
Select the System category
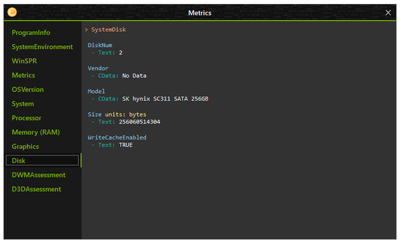pos(23,104)
